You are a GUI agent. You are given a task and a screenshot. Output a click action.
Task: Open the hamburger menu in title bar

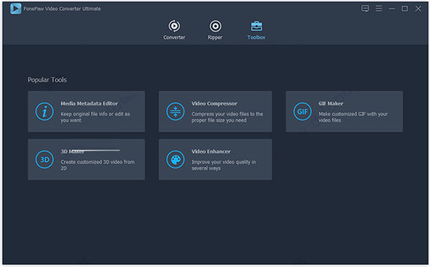point(378,9)
